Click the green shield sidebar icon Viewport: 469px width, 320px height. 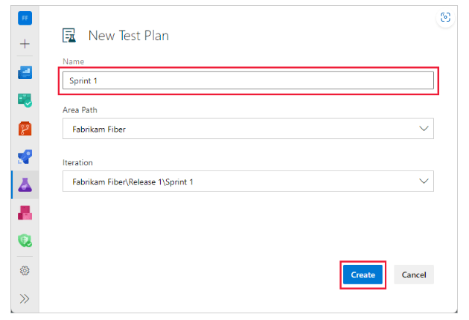[x=25, y=241]
